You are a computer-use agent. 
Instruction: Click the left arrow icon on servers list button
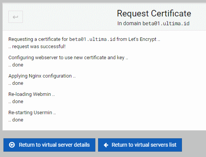106,145
